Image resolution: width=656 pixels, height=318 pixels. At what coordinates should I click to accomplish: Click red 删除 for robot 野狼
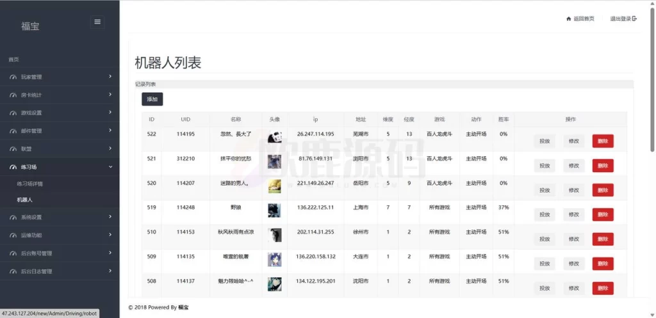pos(603,215)
